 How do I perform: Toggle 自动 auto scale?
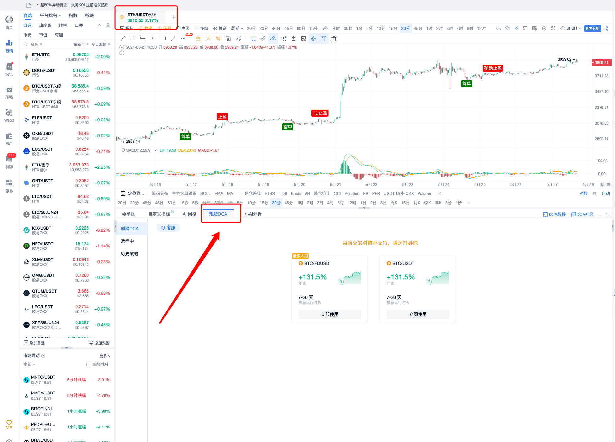(606, 193)
